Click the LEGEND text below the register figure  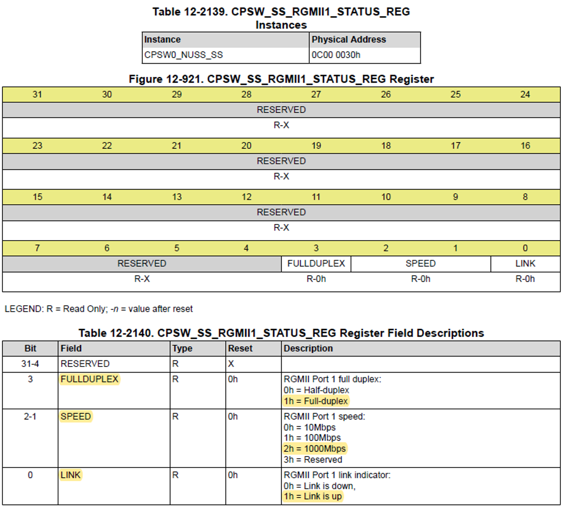click(x=99, y=309)
